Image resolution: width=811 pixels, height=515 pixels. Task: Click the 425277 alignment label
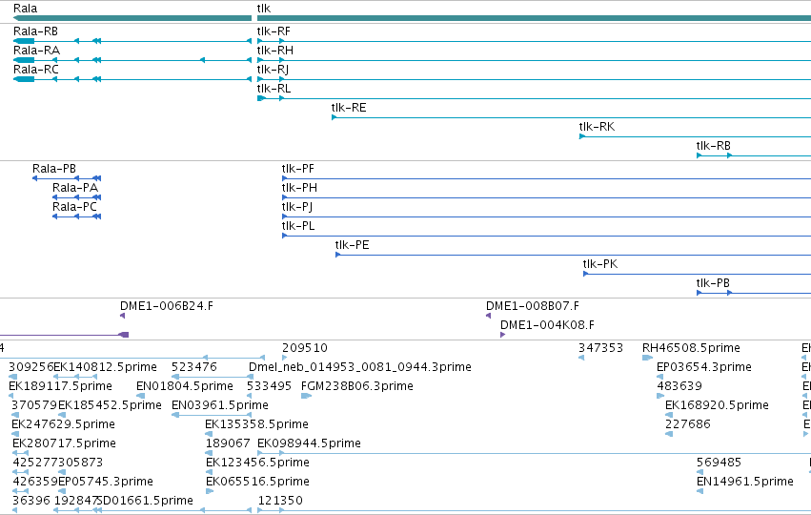click(x=35, y=463)
